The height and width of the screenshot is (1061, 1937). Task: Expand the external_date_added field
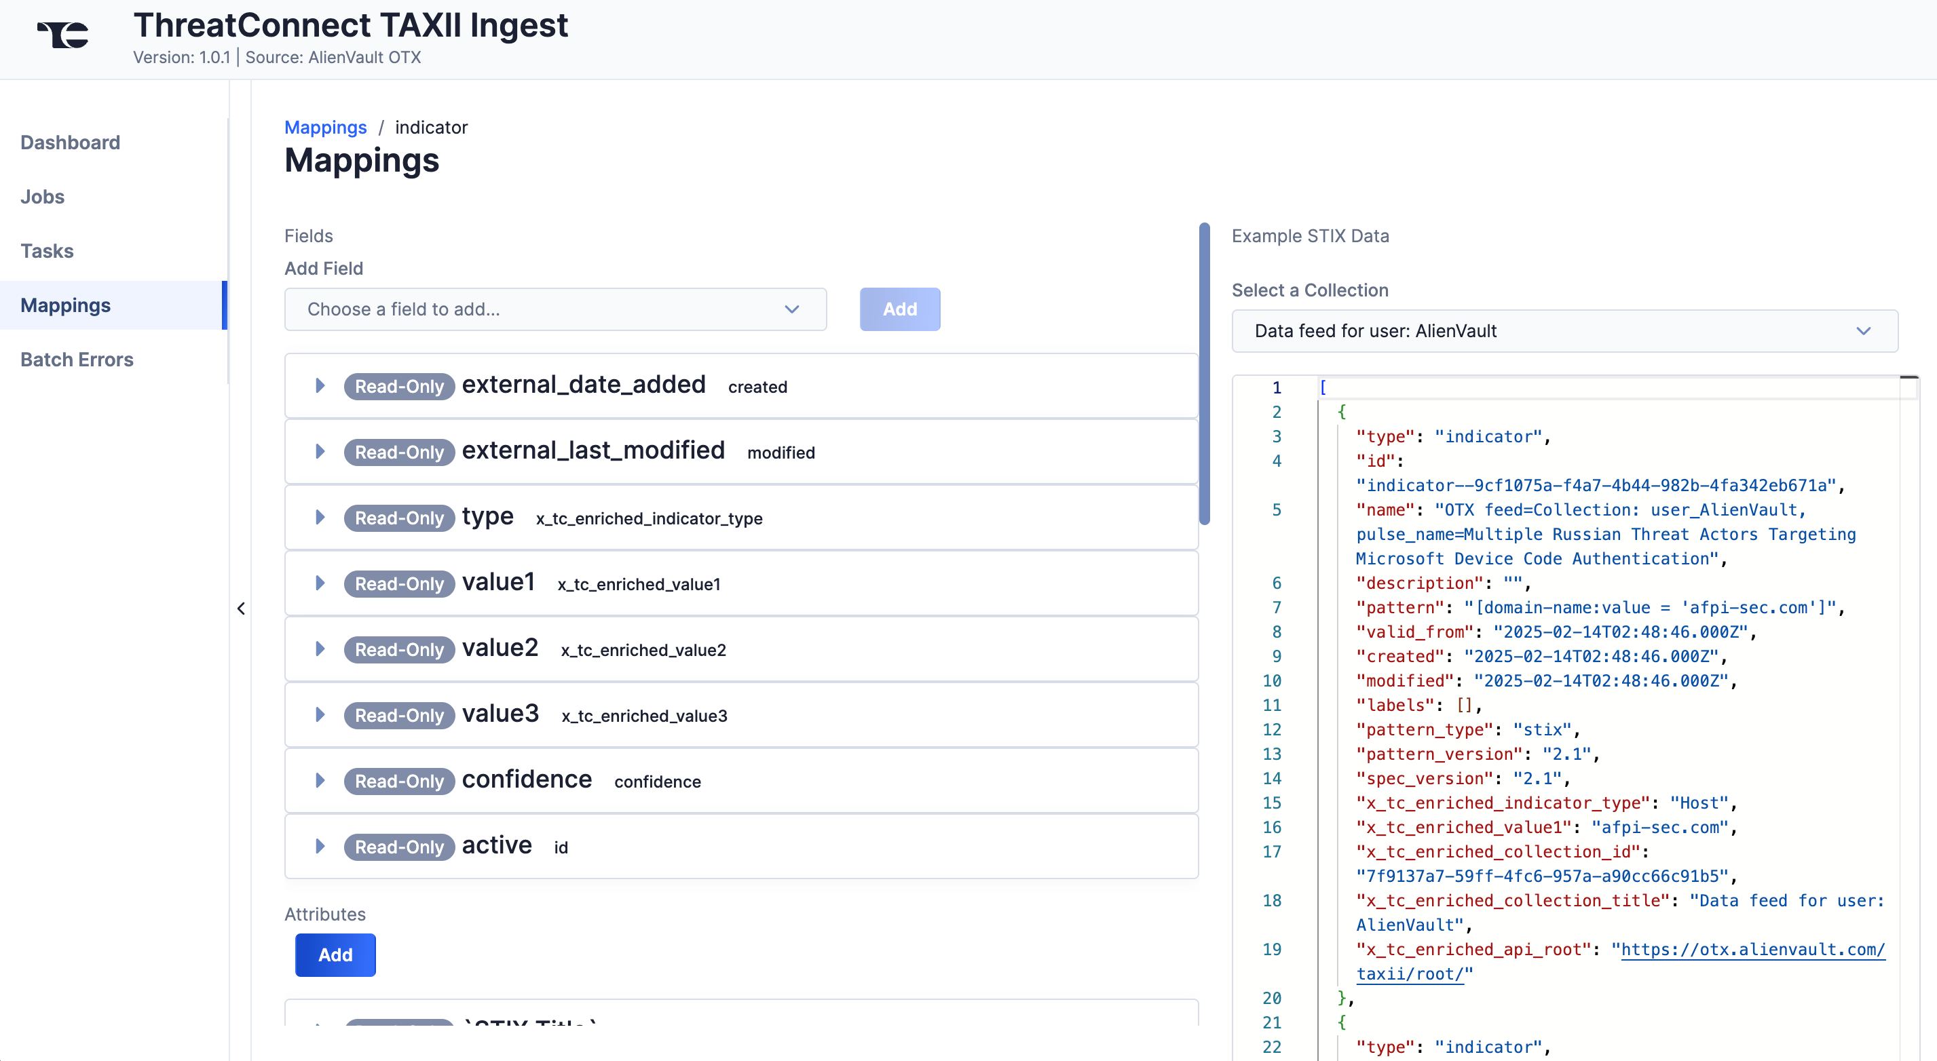[320, 385]
